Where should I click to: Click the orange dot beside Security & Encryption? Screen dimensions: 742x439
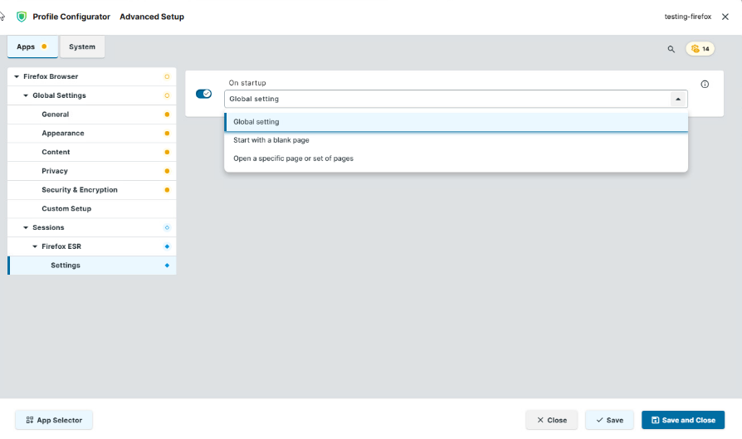coord(167,190)
